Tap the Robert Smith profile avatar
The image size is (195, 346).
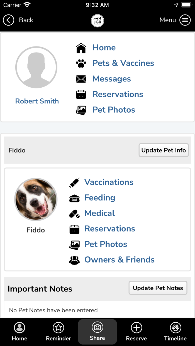click(x=36, y=67)
